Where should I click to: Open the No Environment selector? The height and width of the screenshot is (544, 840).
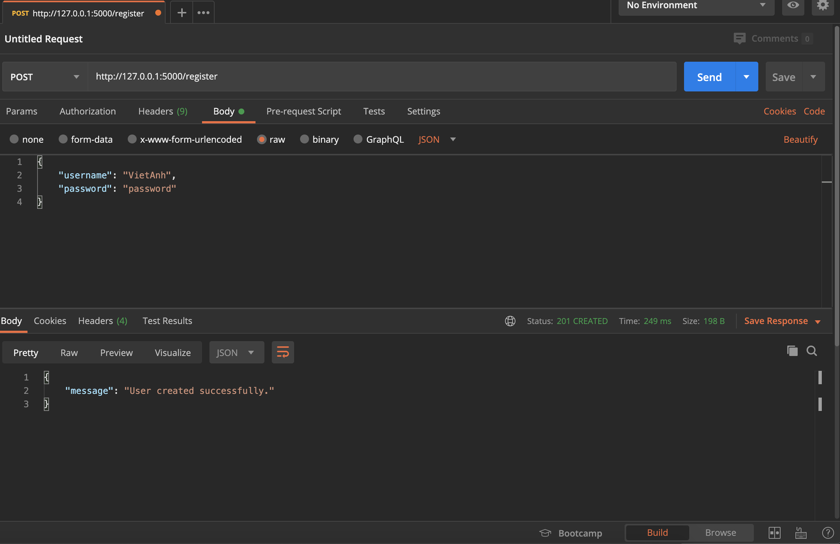pyautogui.click(x=695, y=6)
